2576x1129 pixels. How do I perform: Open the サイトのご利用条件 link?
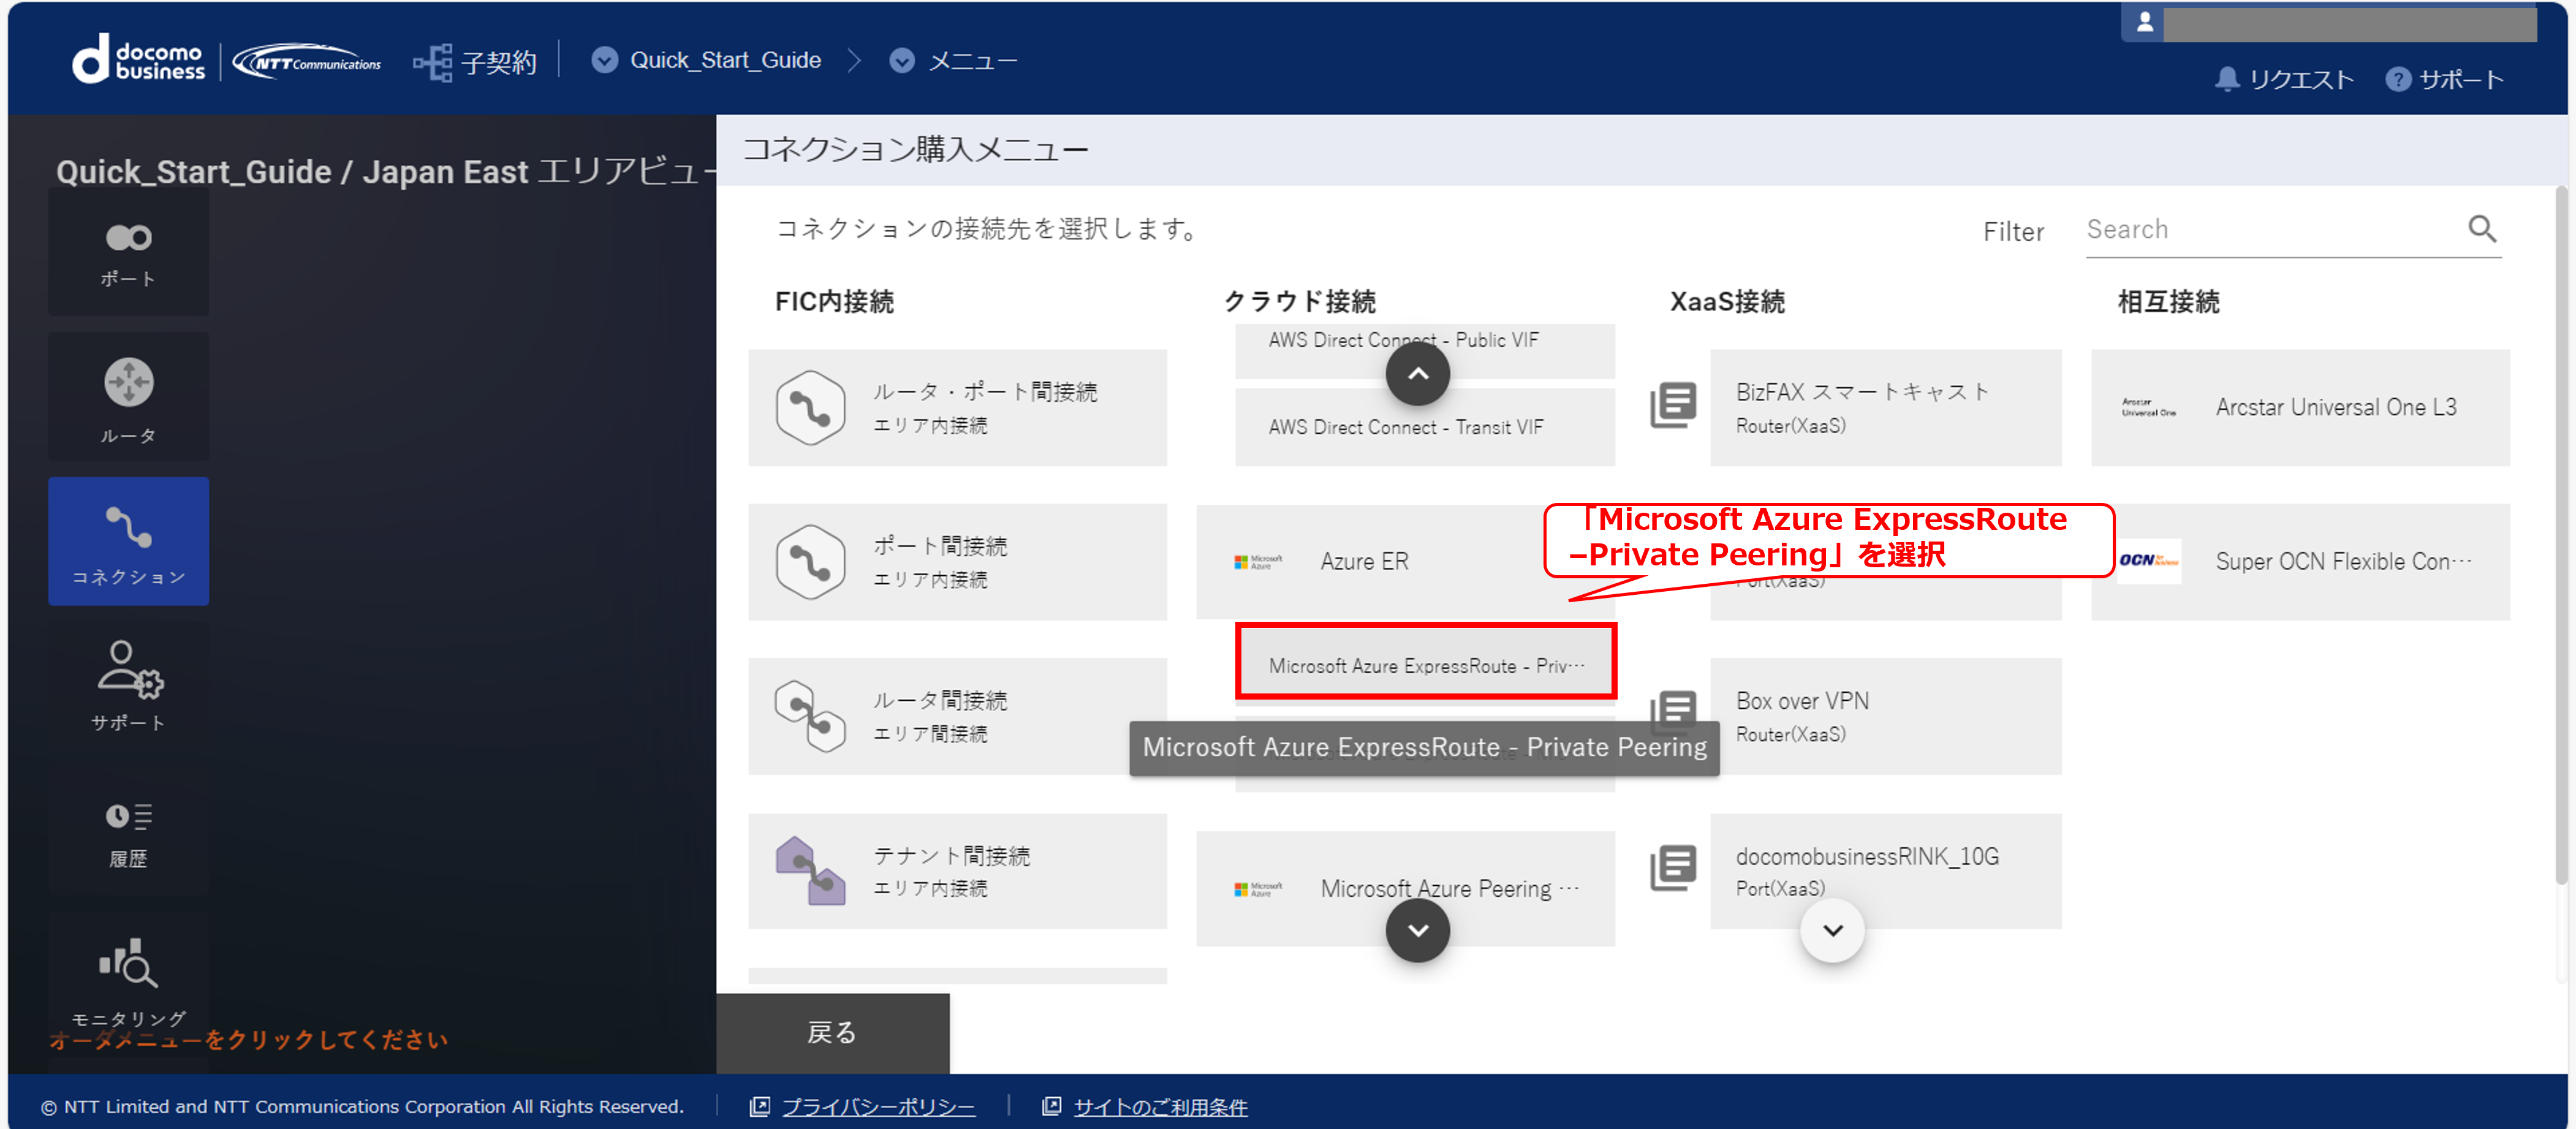pyautogui.click(x=1160, y=1107)
